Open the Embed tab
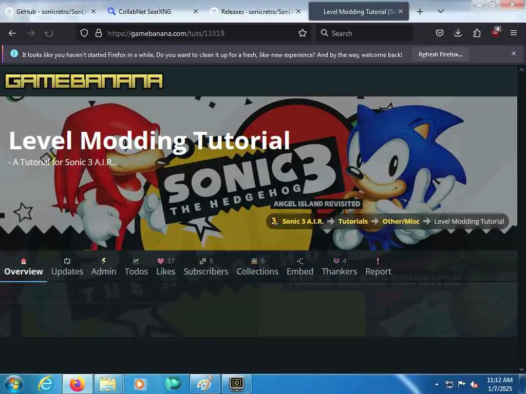This screenshot has height=394, width=526. click(x=300, y=267)
